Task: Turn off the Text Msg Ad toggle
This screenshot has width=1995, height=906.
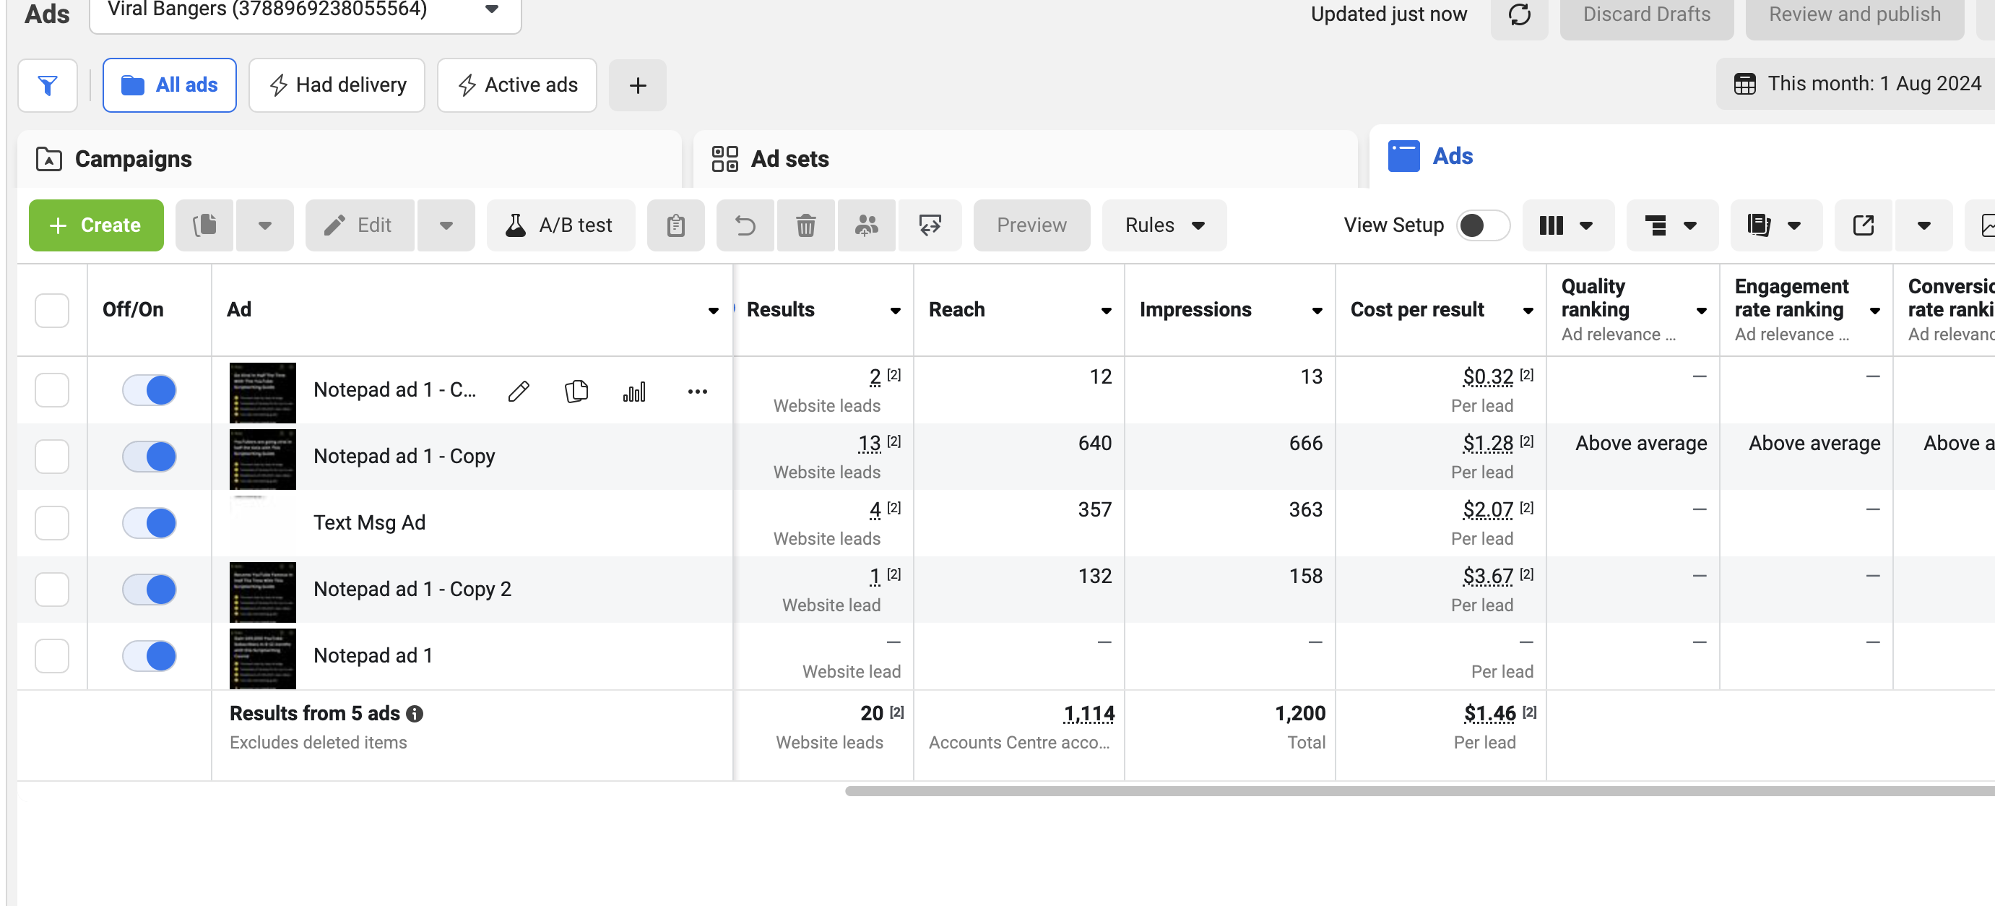Action: coord(150,522)
